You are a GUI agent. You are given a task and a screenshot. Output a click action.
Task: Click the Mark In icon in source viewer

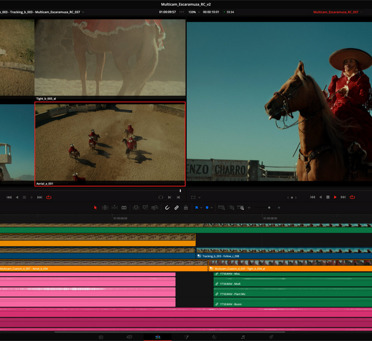169,197
